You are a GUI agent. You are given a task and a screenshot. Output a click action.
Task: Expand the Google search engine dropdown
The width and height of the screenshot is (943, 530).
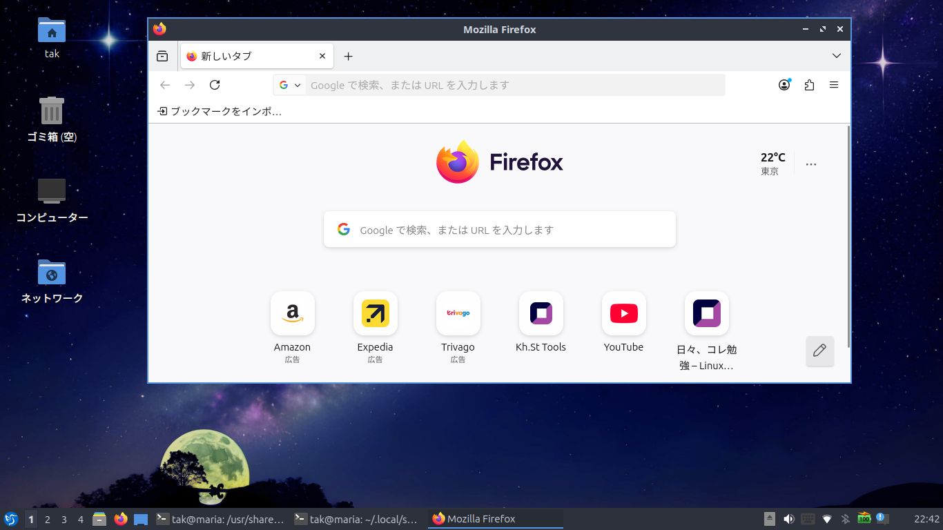[x=290, y=85]
